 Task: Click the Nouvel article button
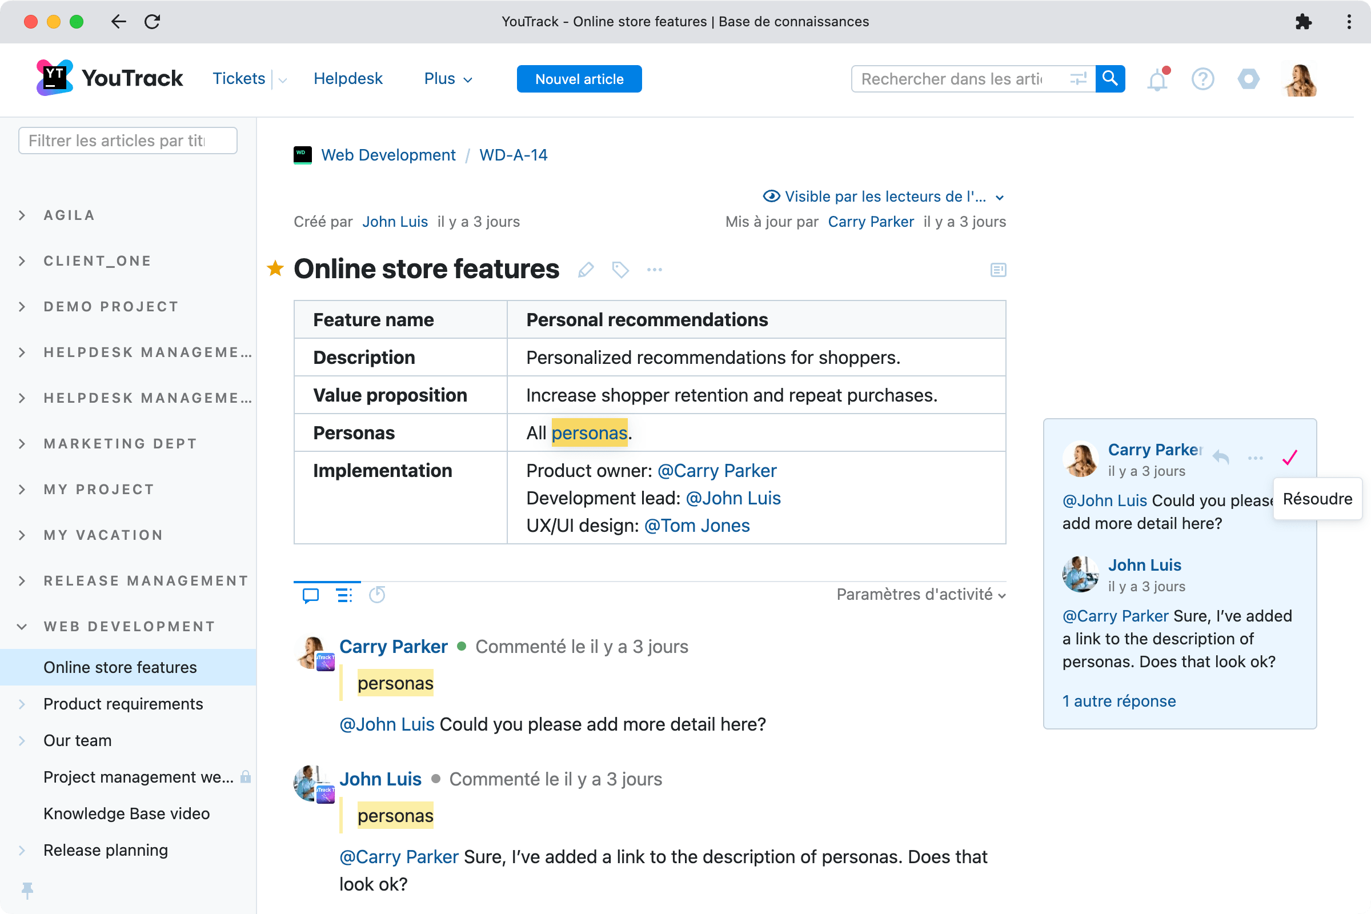[x=579, y=79]
